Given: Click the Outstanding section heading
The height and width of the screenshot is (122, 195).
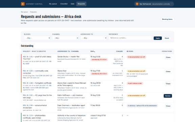Looking at the screenshot, I should pyautogui.click(x=27, y=46).
